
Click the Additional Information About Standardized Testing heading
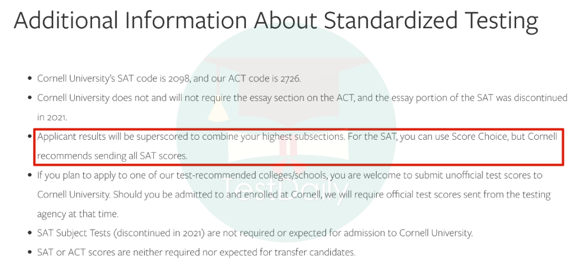276,20
